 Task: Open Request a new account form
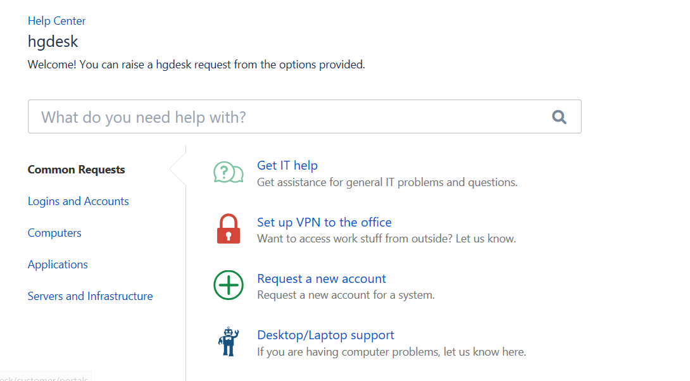click(322, 278)
